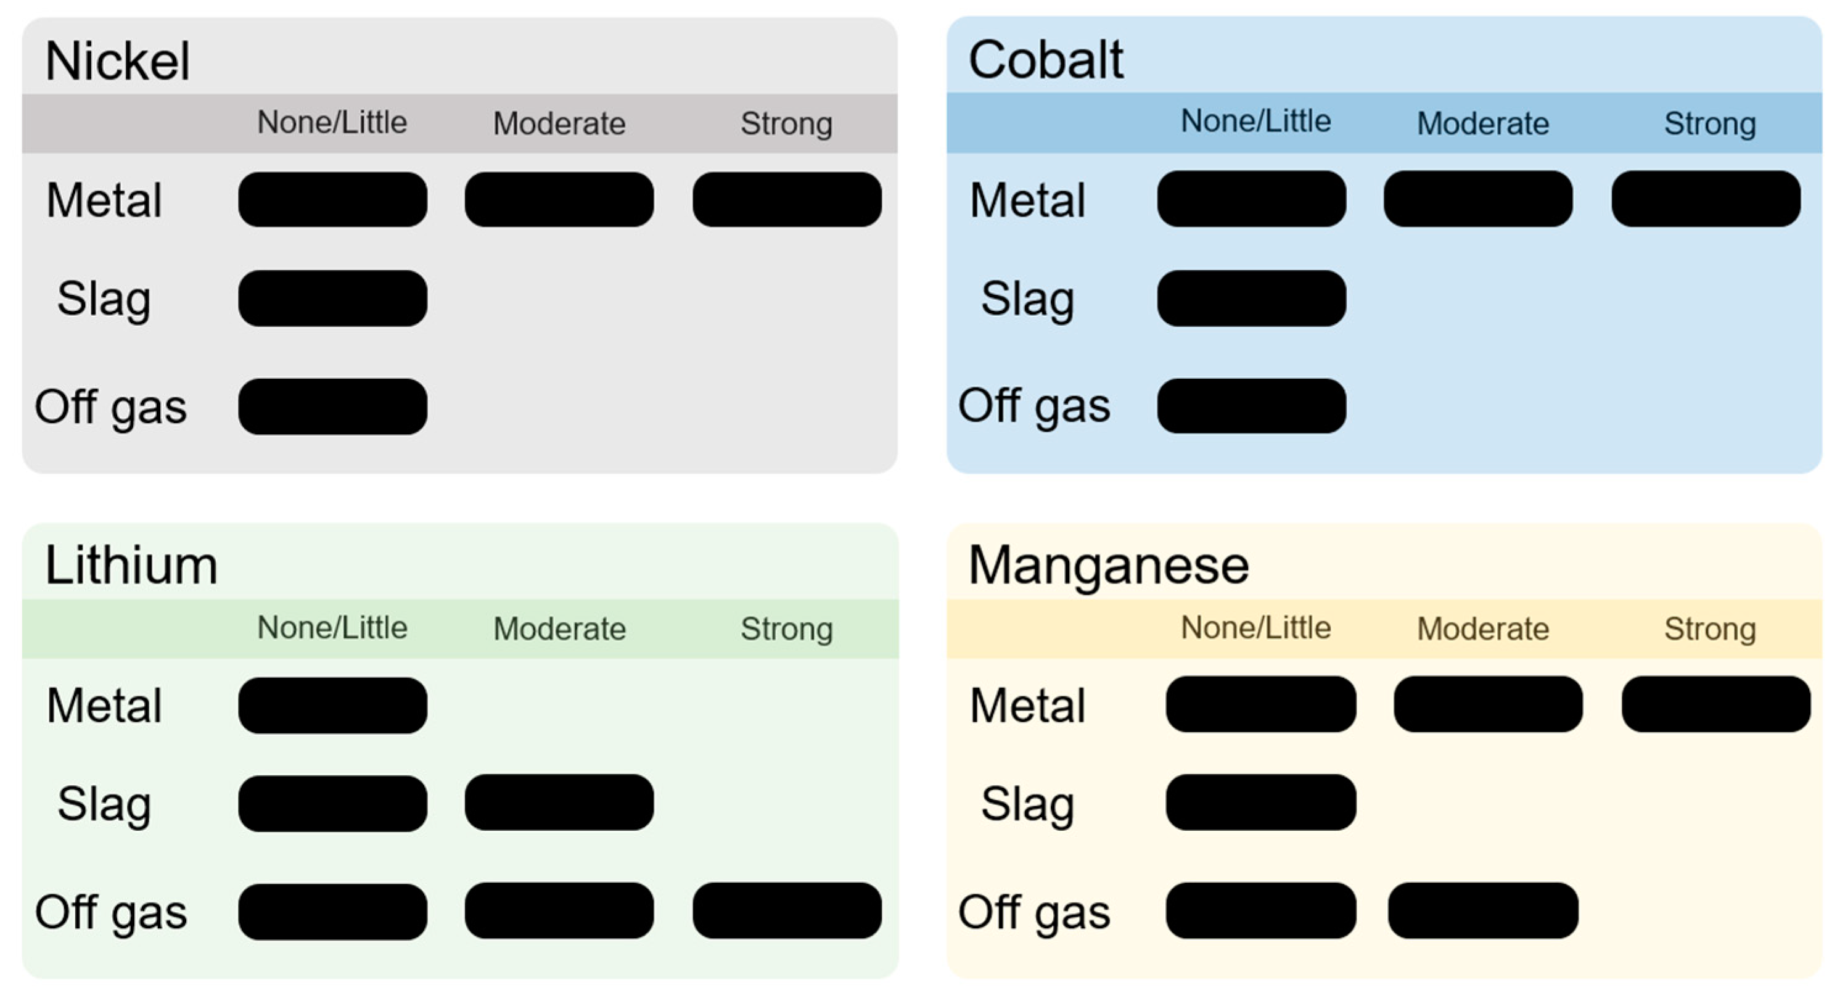Image resolution: width=1840 pixels, height=1006 pixels.
Task: Click the Off gas label in Lithium panel
Action: (x=111, y=912)
